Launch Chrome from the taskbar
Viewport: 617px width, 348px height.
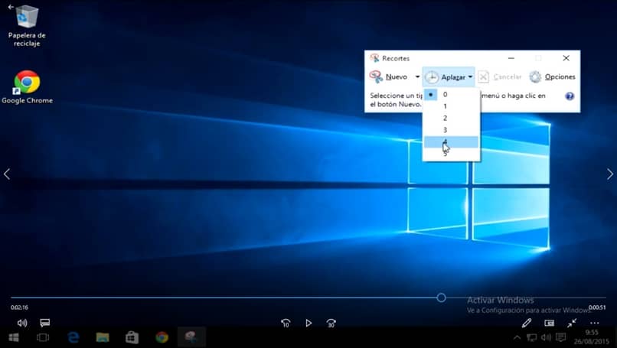pos(162,337)
